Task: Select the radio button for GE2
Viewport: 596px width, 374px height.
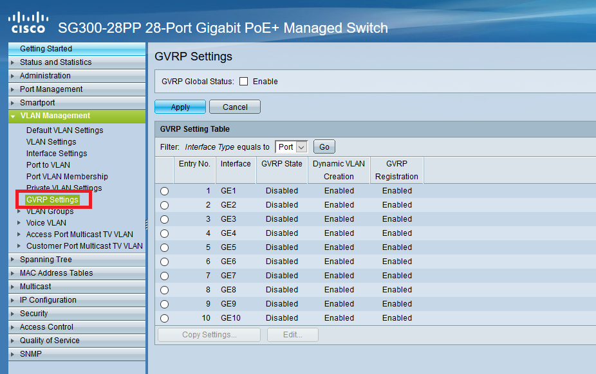Action: coord(164,205)
